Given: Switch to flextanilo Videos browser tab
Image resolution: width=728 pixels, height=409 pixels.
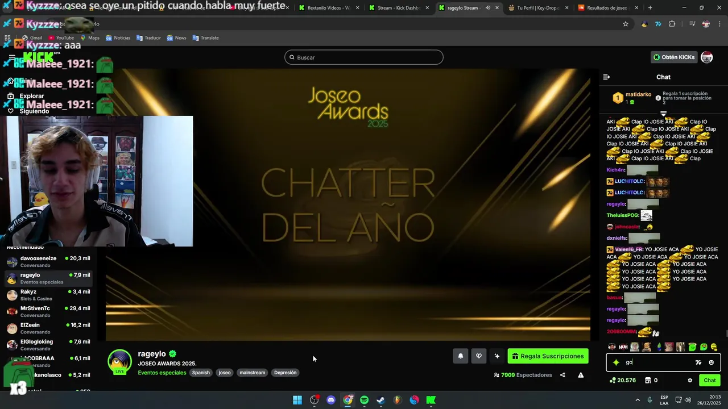Looking at the screenshot, I should coord(329,8).
